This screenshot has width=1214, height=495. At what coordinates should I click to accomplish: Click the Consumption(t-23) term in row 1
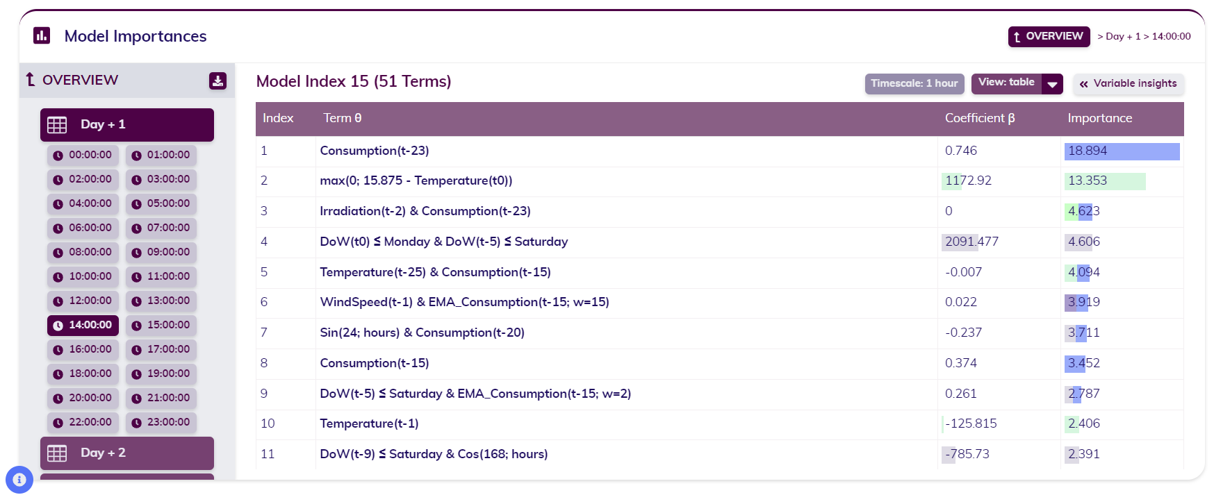coord(374,151)
